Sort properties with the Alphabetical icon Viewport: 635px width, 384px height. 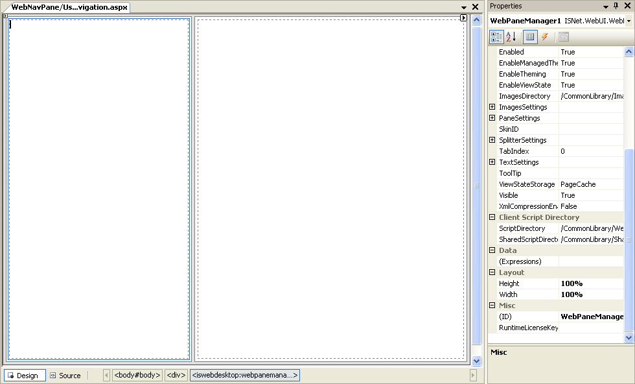(511, 37)
